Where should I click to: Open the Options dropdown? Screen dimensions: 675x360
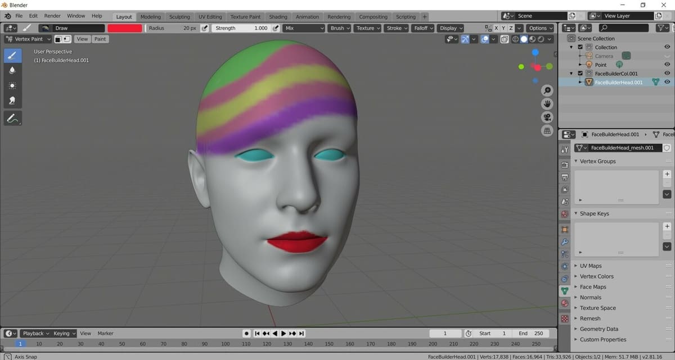click(x=541, y=28)
